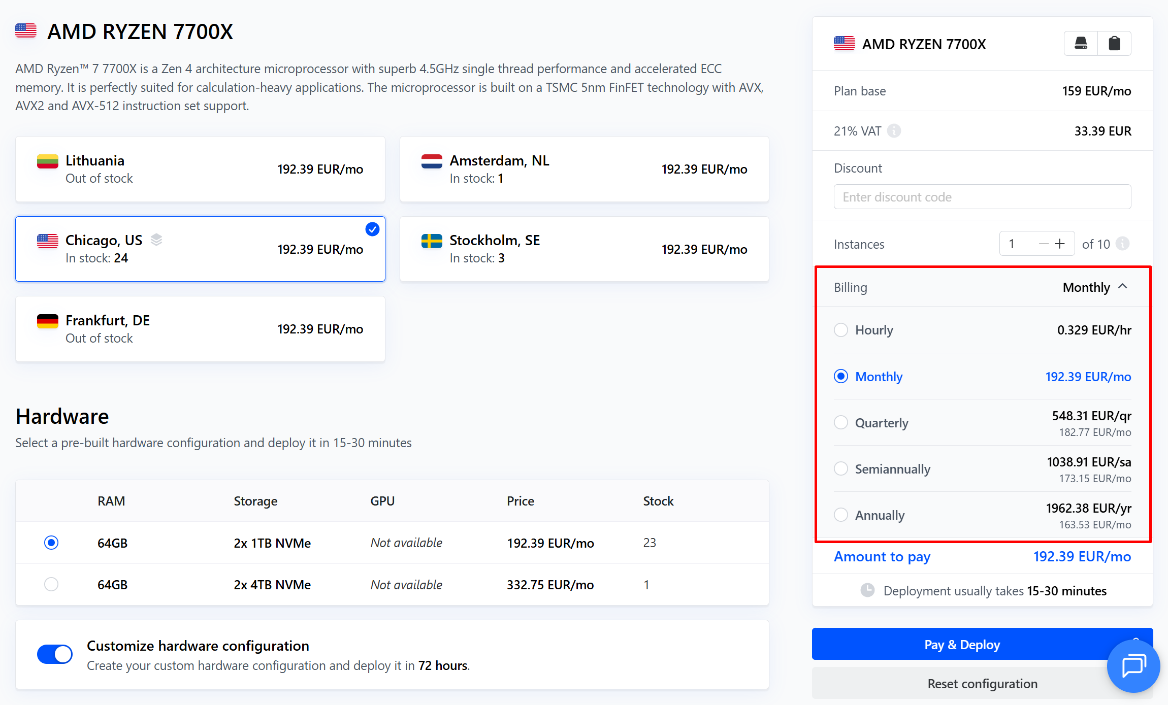1168x705 pixels.
Task: Click the server drive icon button
Action: 1081,44
